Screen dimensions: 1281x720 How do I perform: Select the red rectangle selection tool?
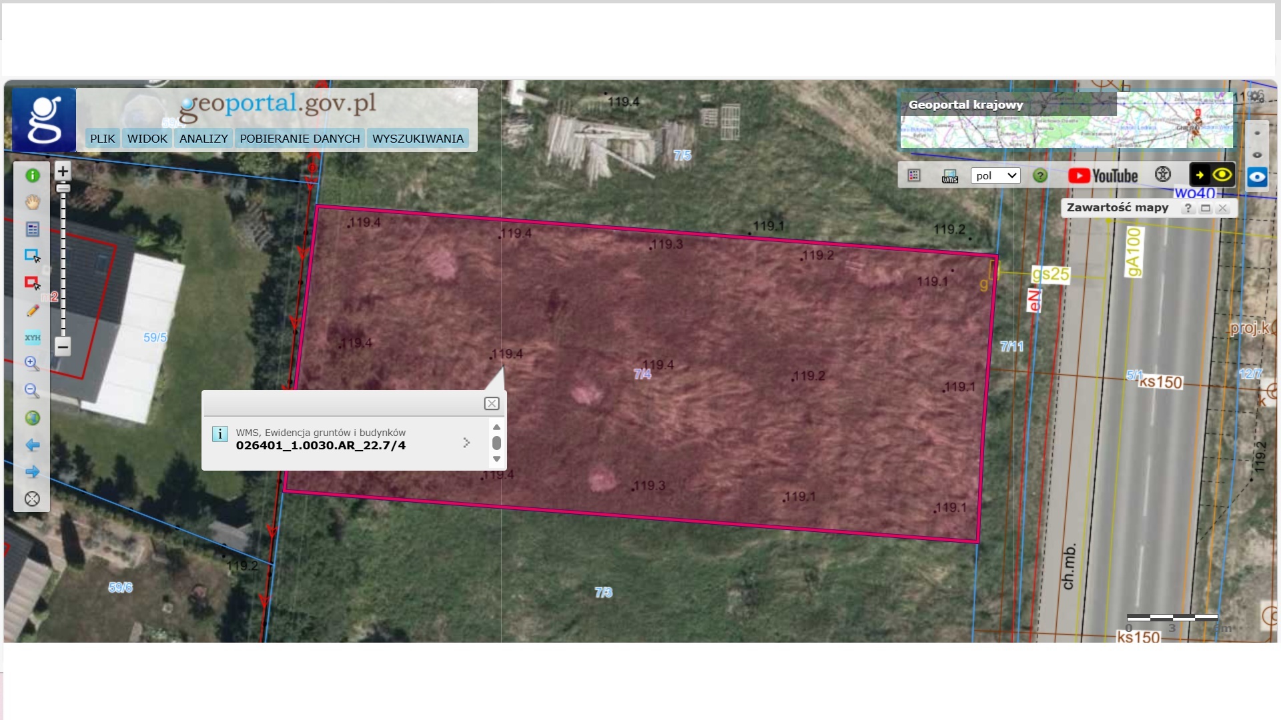pos(32,283)
